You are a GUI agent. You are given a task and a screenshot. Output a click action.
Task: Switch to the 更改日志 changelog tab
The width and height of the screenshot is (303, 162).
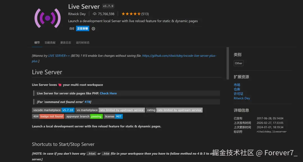[66, 42]
